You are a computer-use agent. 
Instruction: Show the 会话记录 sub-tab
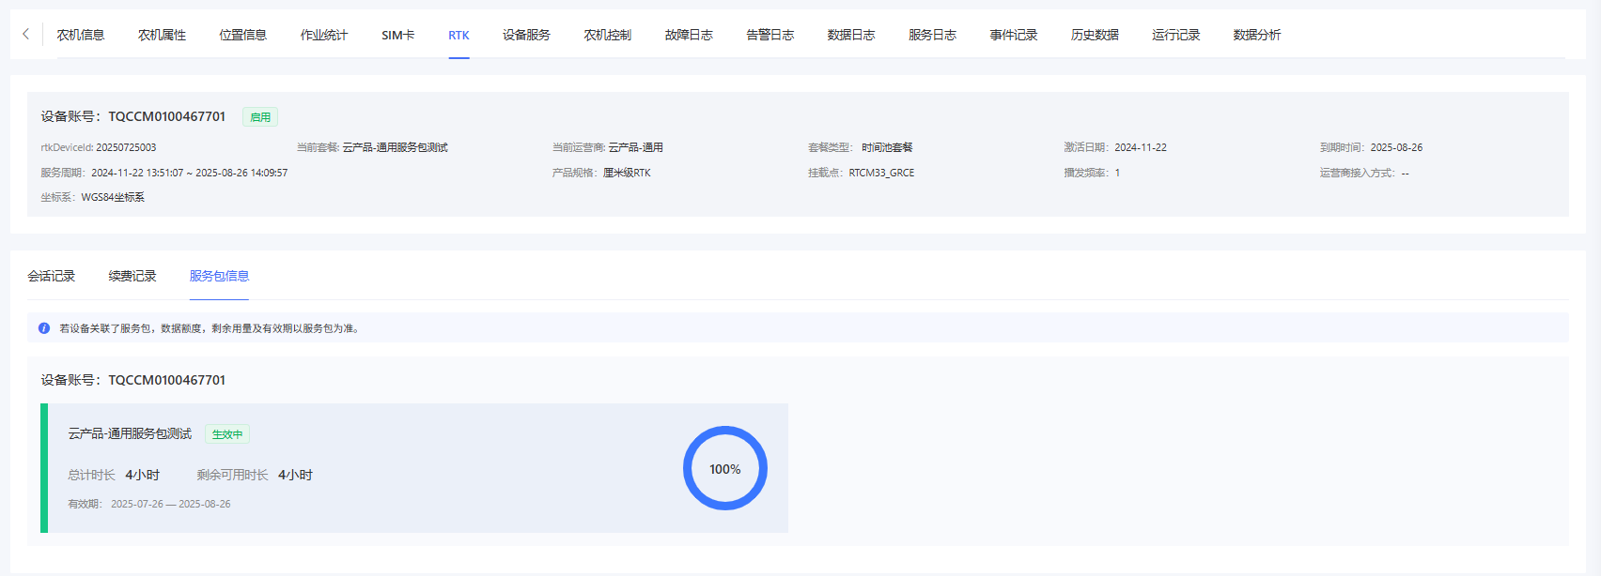point(52,276)
